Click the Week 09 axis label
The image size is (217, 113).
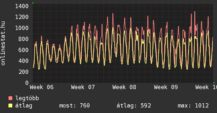point(166,87)
